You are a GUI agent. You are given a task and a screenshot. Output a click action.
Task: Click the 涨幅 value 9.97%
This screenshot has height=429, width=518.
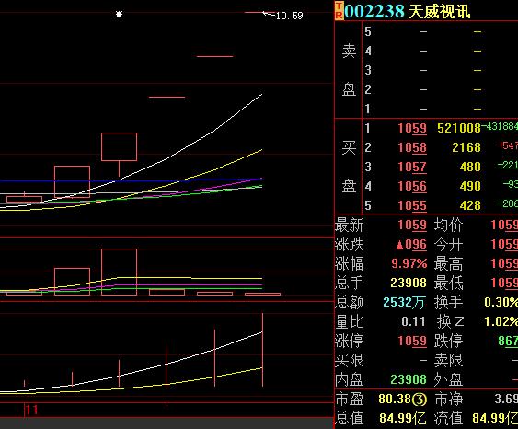click(x=409, y=263)
